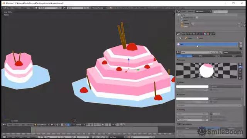Viewport: 247px width, 139px height.
Task: Collapse the Preview panel
Action: (178, 60)
